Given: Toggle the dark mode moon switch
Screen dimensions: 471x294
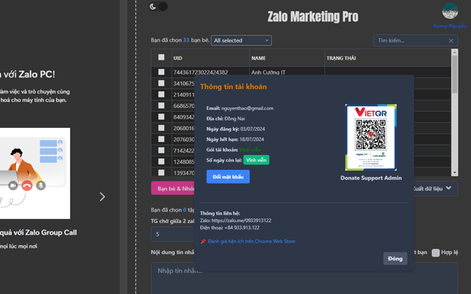Looking at the screenshot, I should coord(158,7).
